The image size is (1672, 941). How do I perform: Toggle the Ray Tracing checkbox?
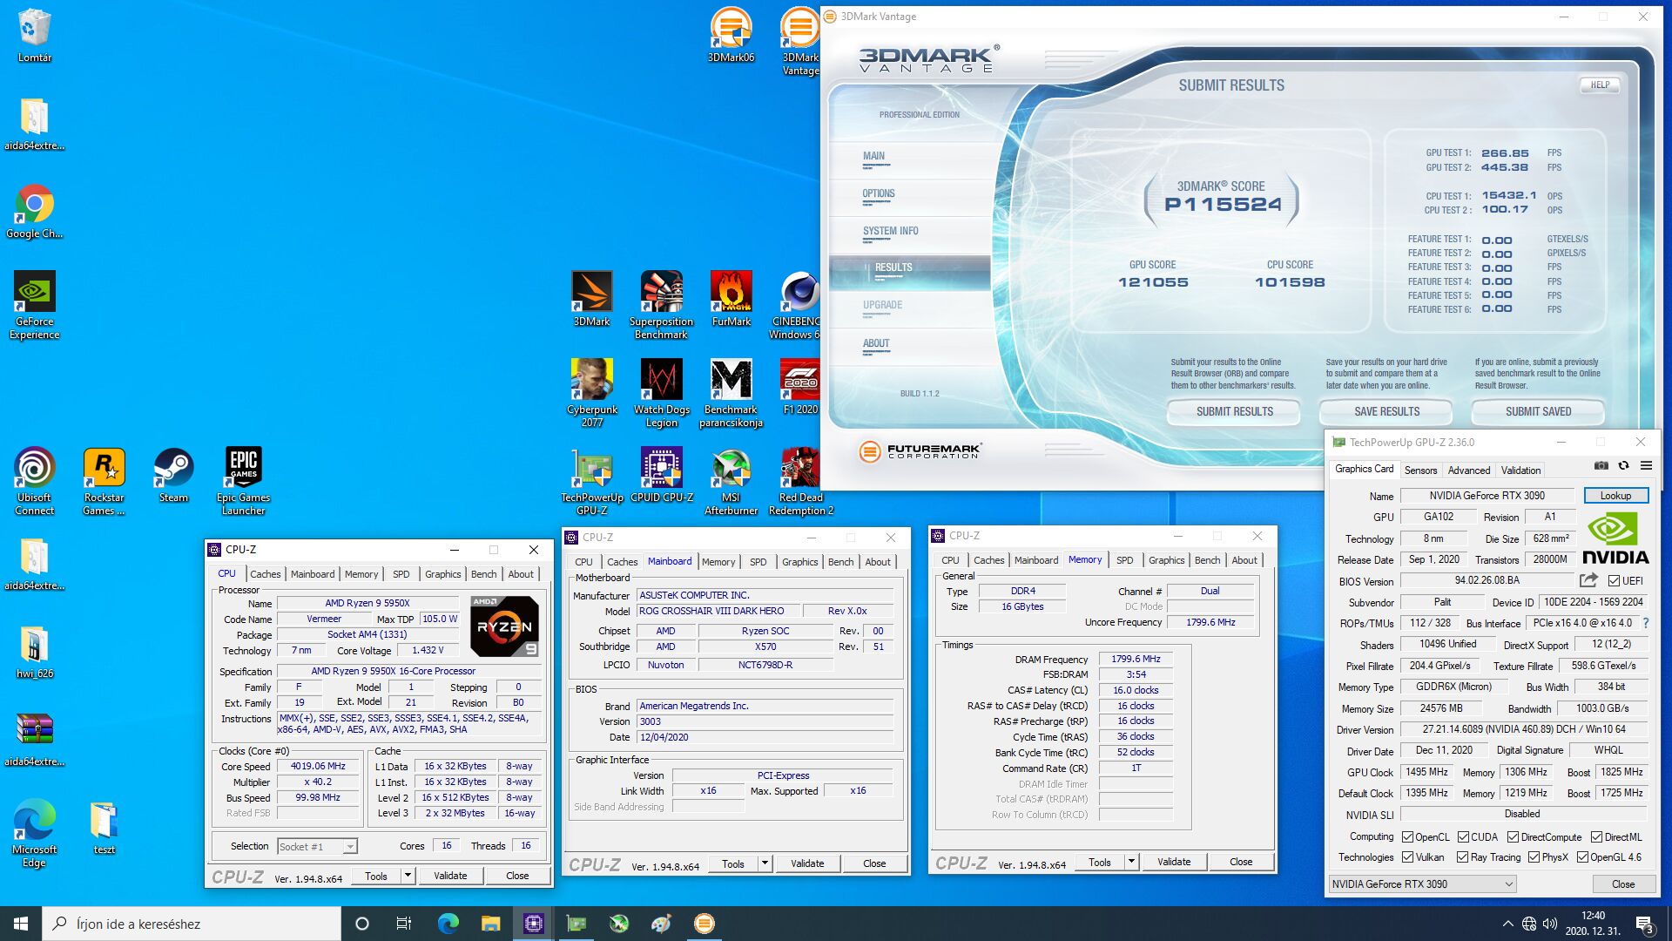(x=1463, y=857)
